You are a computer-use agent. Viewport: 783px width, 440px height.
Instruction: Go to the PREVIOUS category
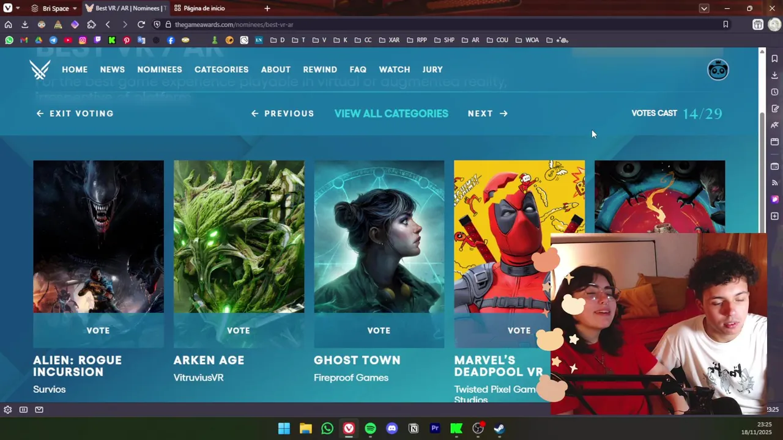click(x=283, y=113)
